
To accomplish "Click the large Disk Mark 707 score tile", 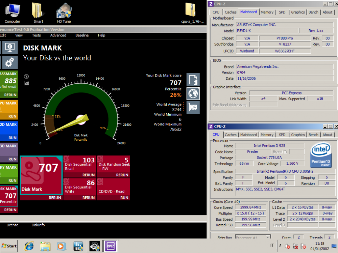I will pos(41,175).
